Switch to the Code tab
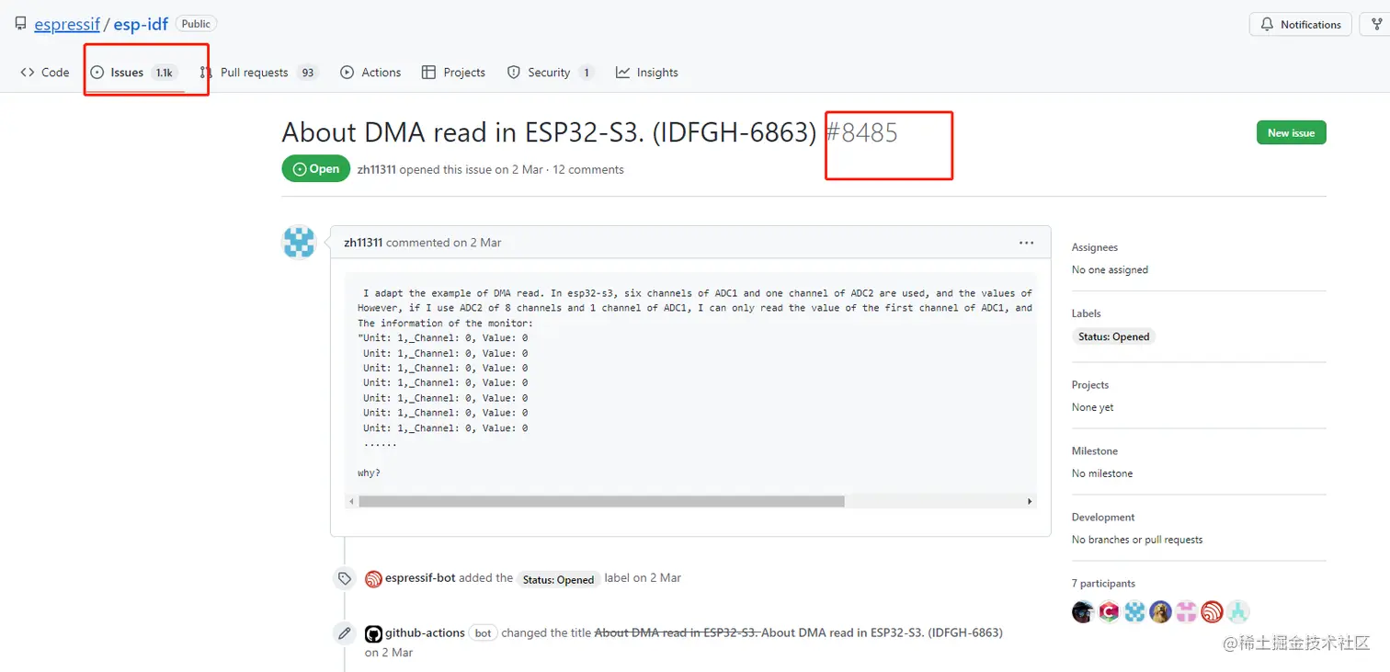 pos(45,73)
